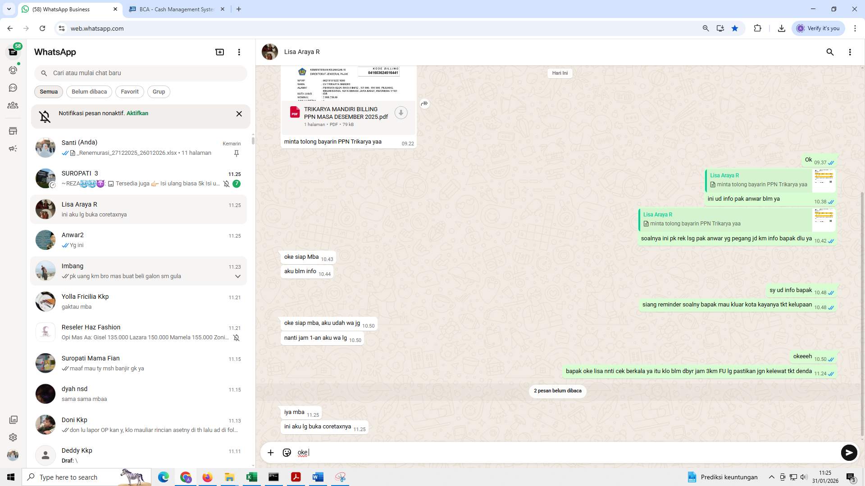Open the Channels section
Screen dimensions: 865x486
[x=13, y=88]
